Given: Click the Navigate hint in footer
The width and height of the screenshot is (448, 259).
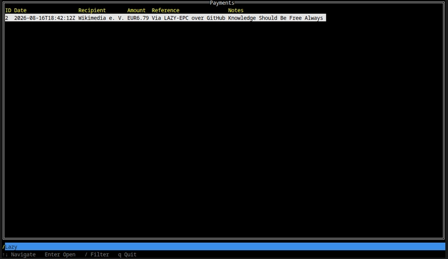Looking at the screenshot, I should click(19, 255).
